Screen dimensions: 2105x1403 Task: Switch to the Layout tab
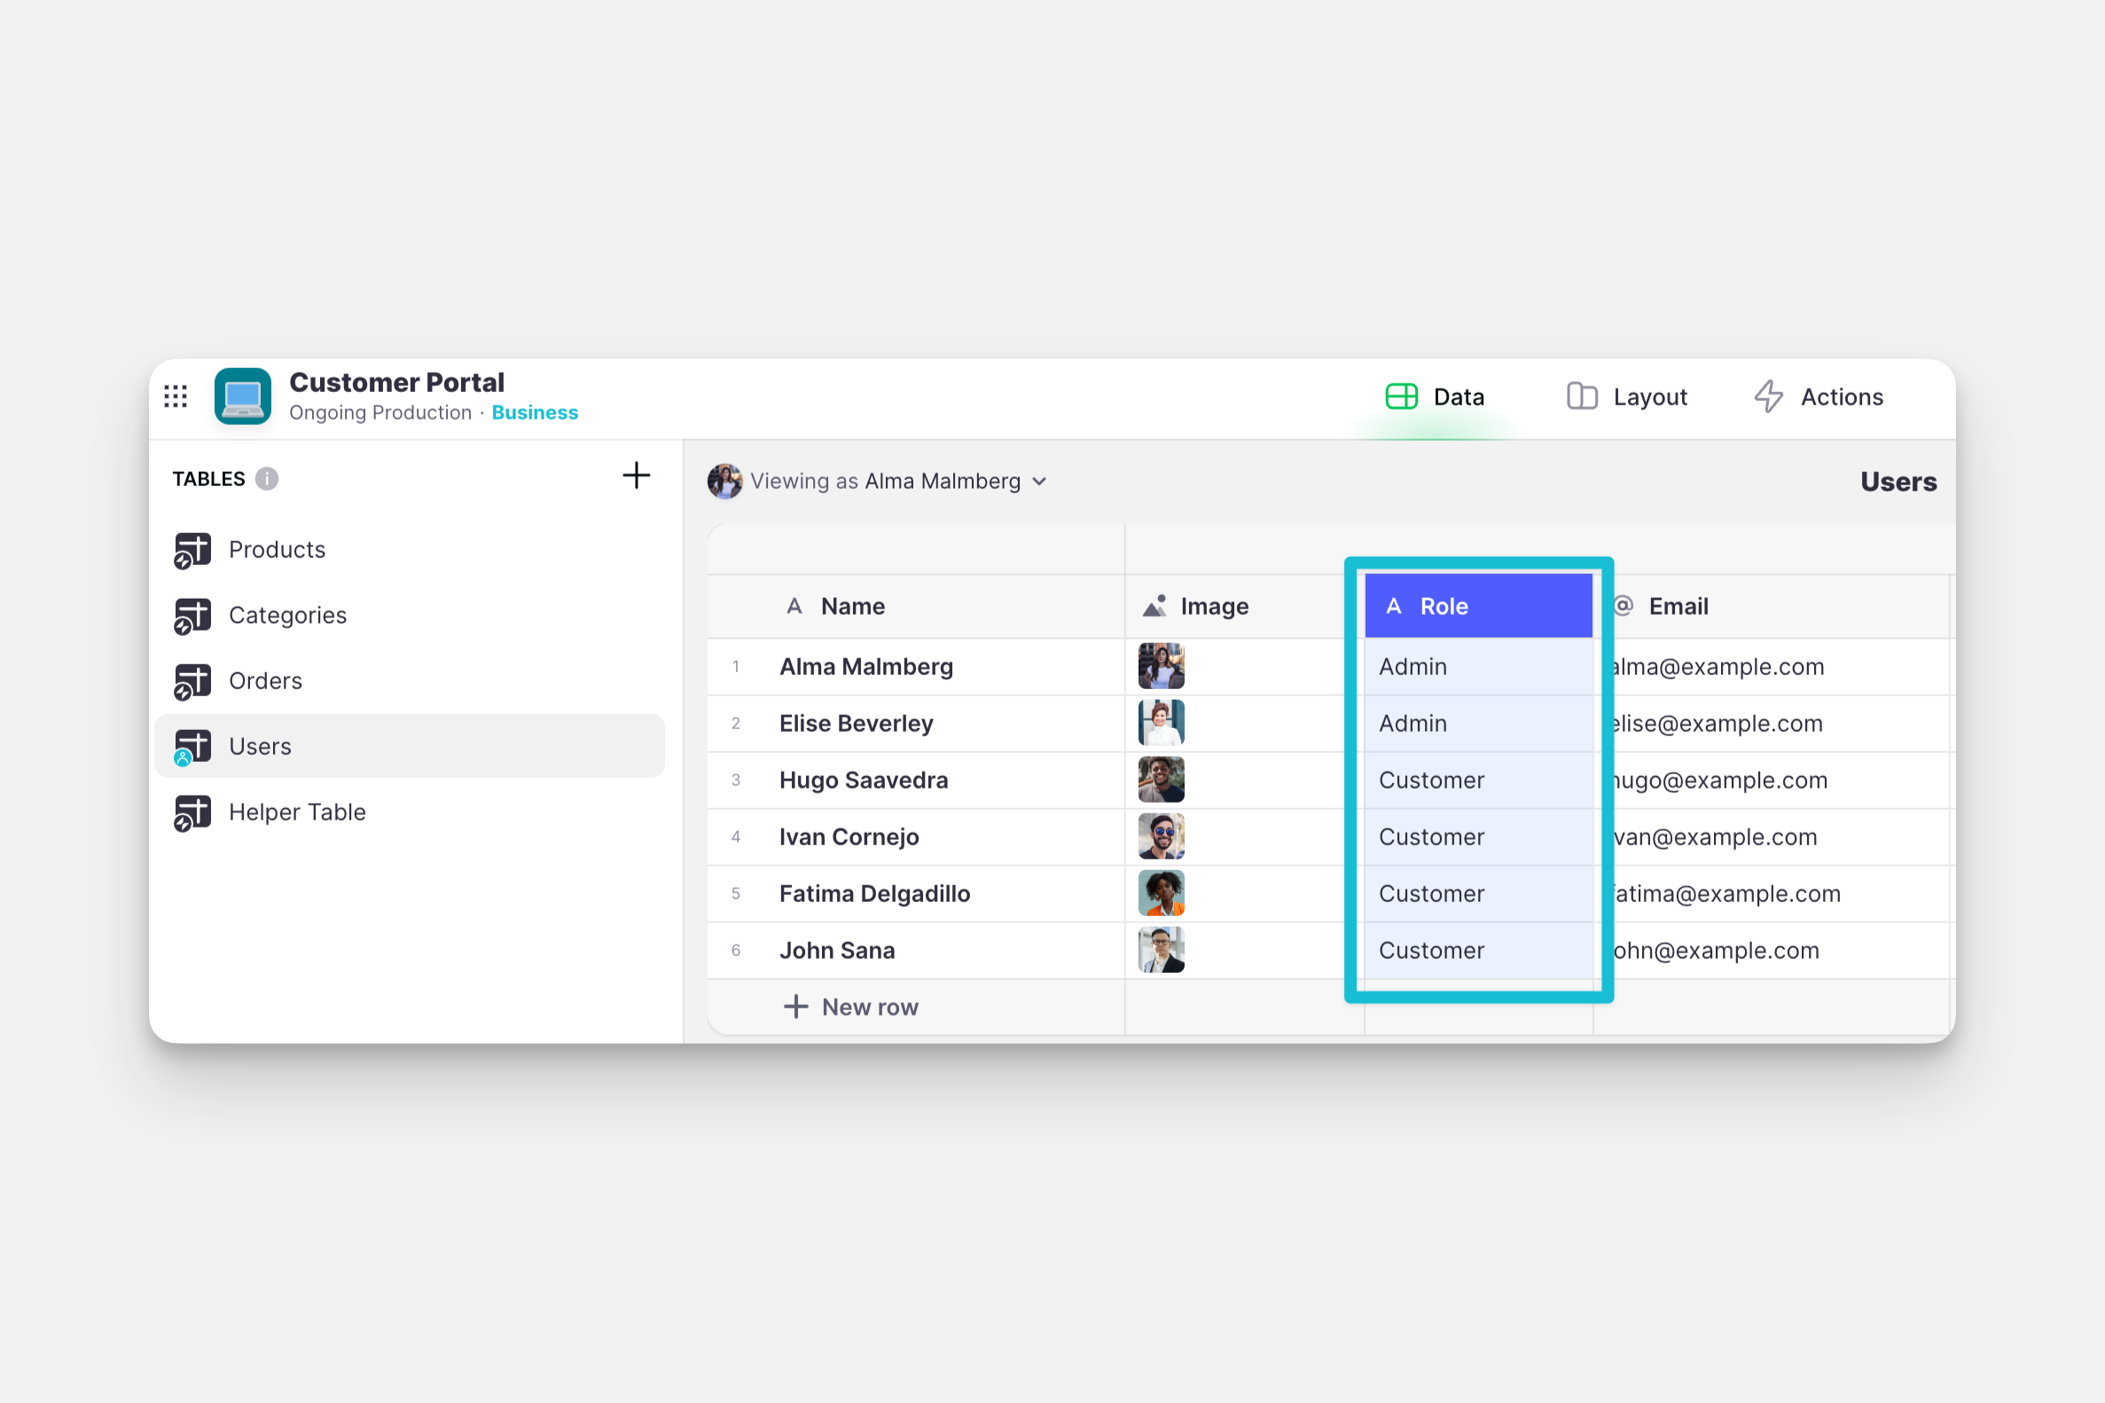pos(1626,396)
